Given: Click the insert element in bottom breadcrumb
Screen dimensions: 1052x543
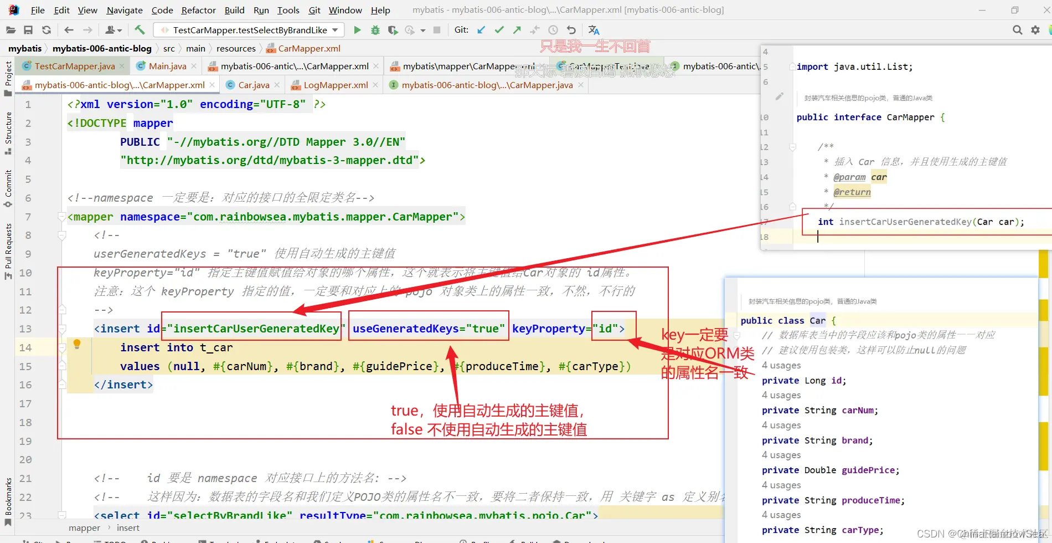Looking at the screenshot, I should coord(128,528).
